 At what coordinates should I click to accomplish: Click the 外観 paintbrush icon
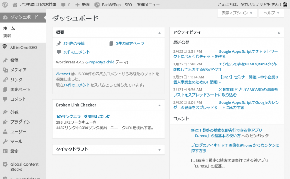(x=5, y=112)
